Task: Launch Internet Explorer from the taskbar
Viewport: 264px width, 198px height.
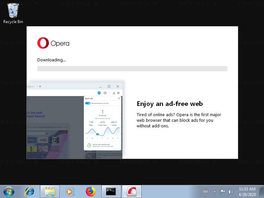Action: 30,191
